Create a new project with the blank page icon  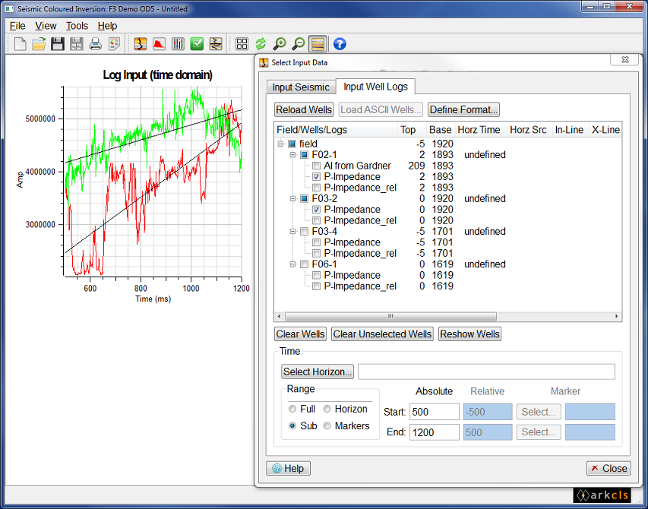[x=21, y=44]
